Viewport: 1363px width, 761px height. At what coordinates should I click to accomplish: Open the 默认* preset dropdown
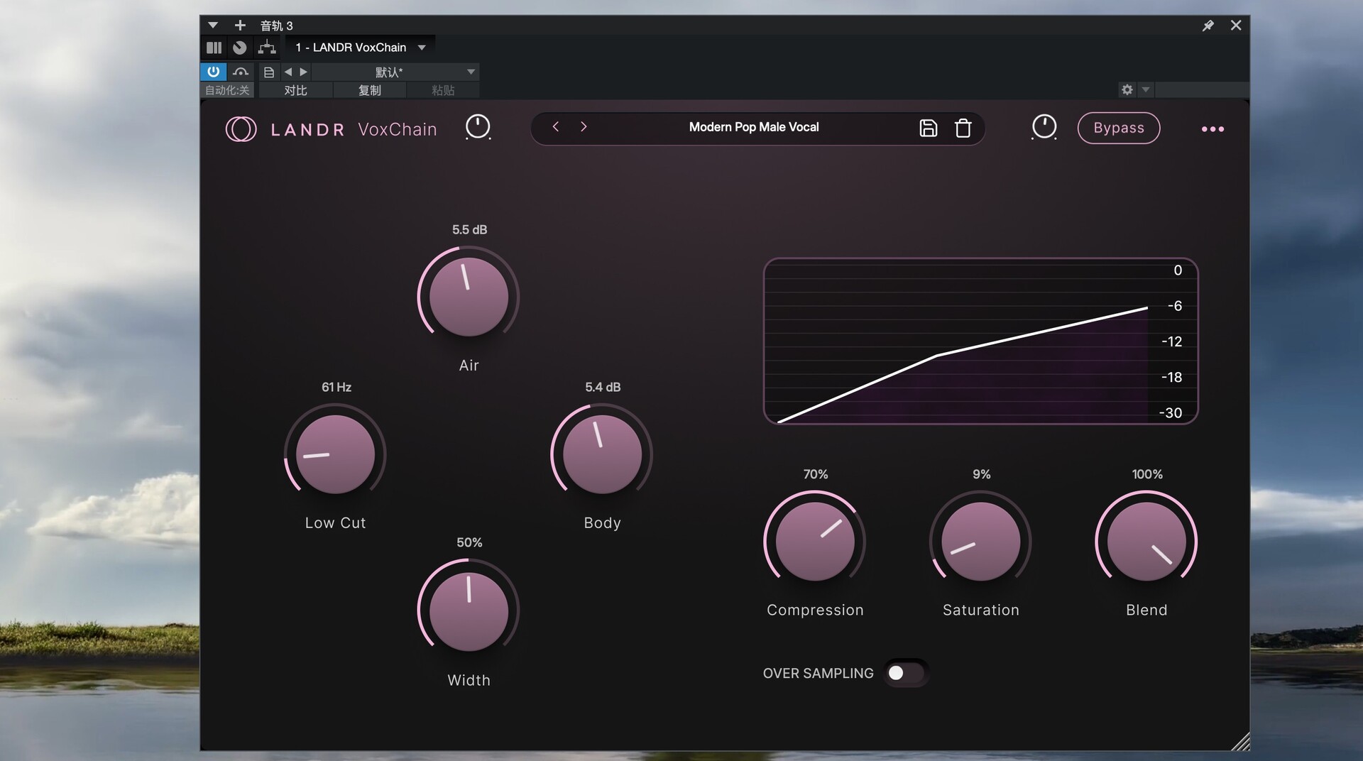coord(470,72)
